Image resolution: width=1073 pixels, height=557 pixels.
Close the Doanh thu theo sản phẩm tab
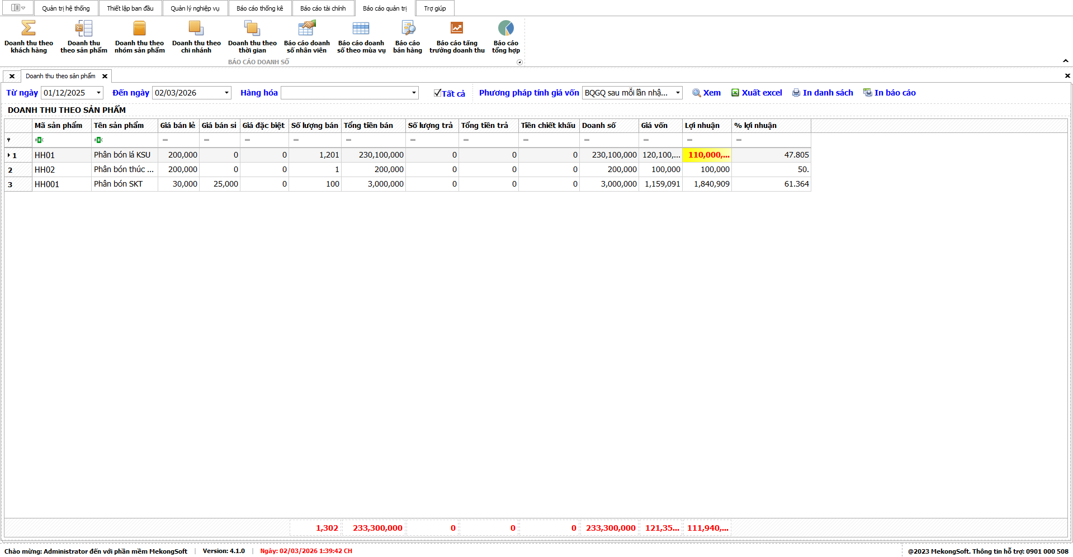pos(105,76)
